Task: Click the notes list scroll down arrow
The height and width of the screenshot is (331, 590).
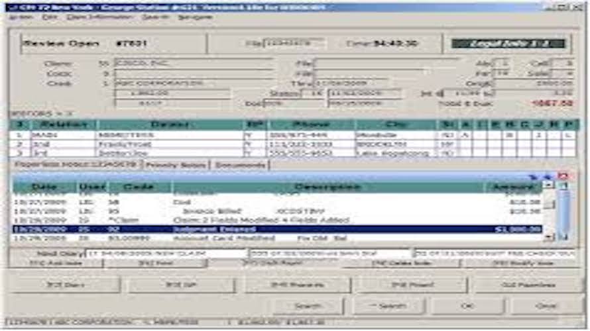Action: tap(548, 236)
